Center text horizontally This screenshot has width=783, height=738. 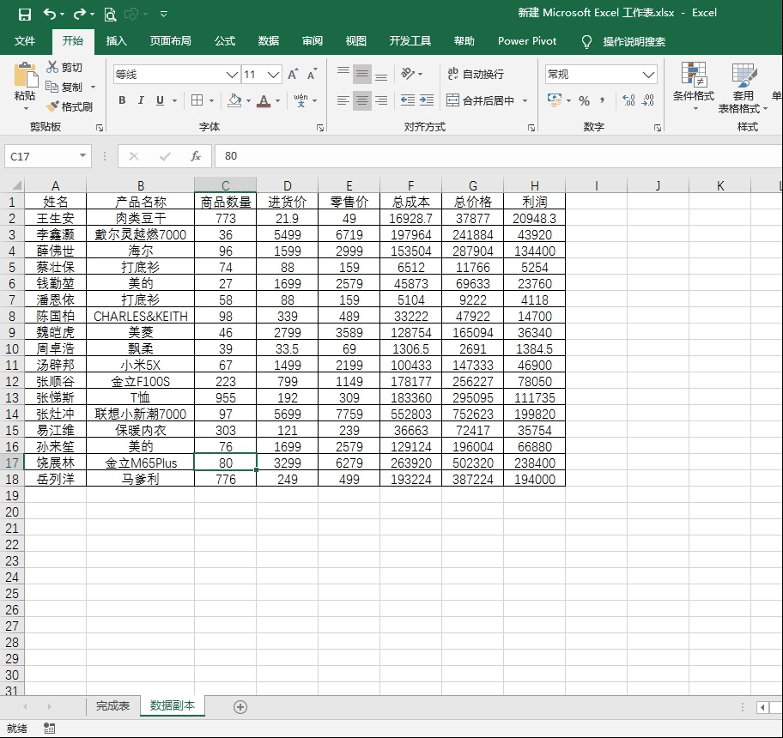[362, 100]
